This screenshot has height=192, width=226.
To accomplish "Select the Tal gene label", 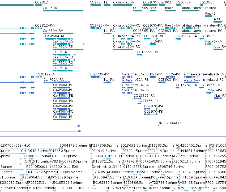I will pyautogui.click(x=106, y=2).
